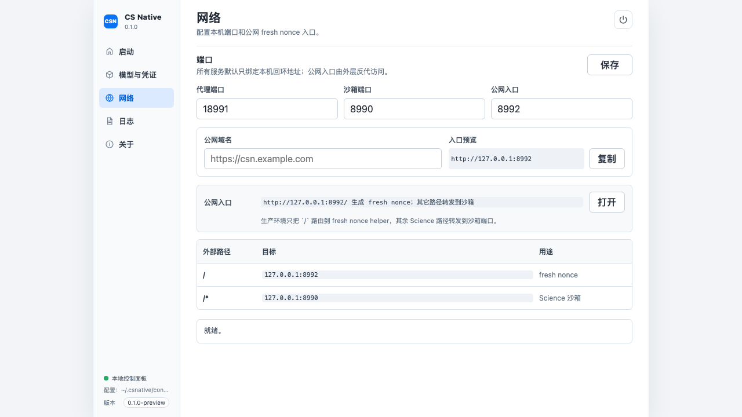Click the 'Science 沙箱' purpose cell
The width and height of the screenshot is (742, 417).
click(560, 298)
